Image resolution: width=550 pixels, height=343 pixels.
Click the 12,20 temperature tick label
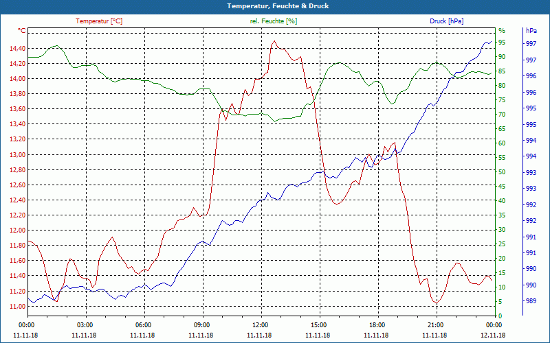click(18, 215)
